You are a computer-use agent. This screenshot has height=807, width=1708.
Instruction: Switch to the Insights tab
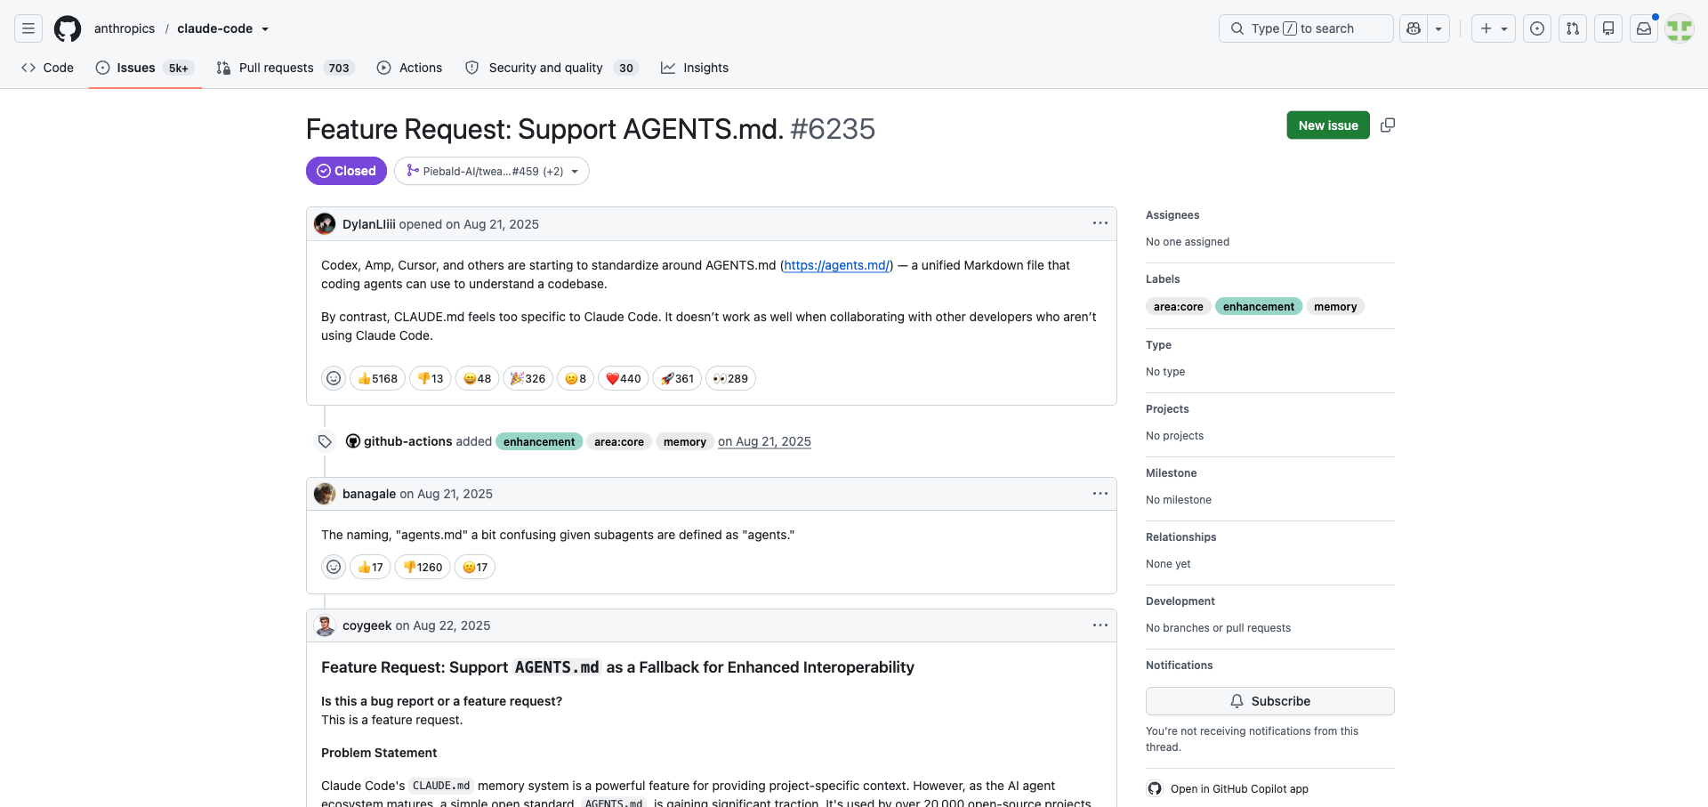tap(695, 68)
